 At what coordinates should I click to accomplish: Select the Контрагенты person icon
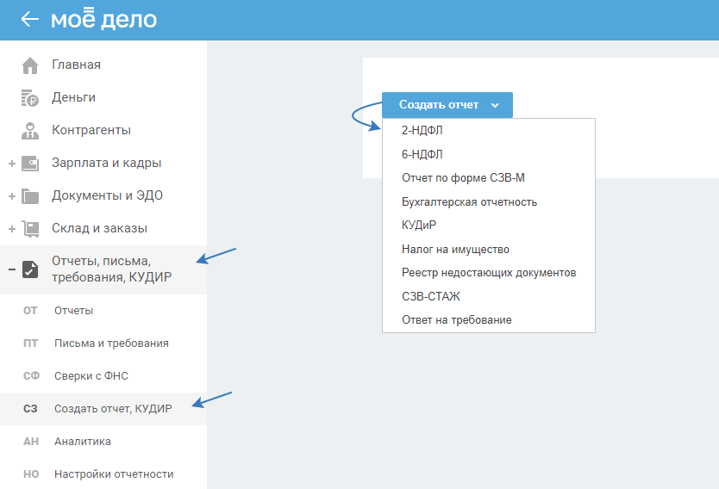[30, 131]
